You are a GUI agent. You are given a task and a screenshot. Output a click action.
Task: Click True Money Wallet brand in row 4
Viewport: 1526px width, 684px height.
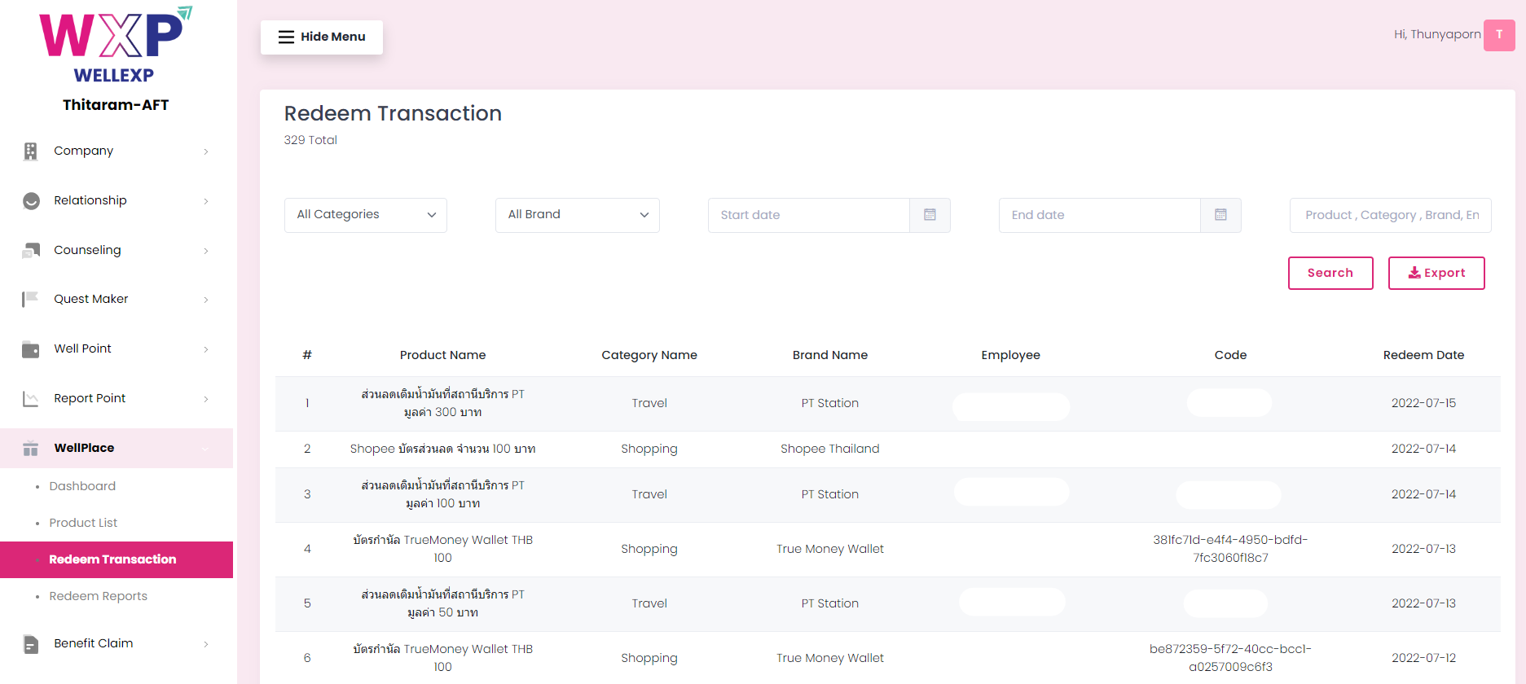830,549
